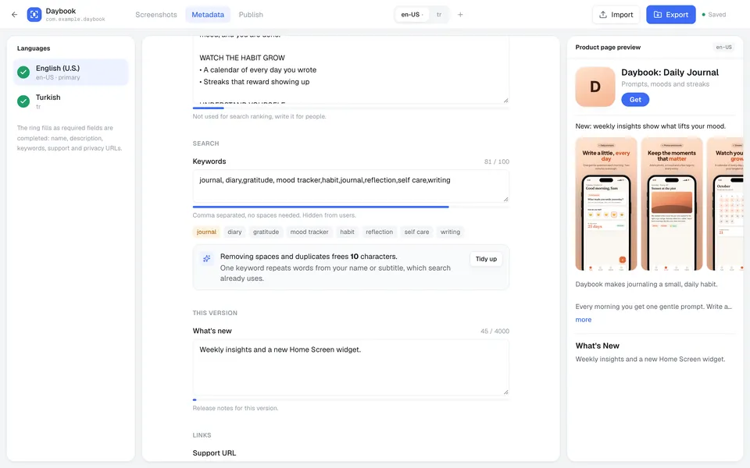Image resolution: width=750 pixels, height=468 pixels.
Task: Select the en-US locale tab
Action: pyautogui.click(x=412, y=14)
